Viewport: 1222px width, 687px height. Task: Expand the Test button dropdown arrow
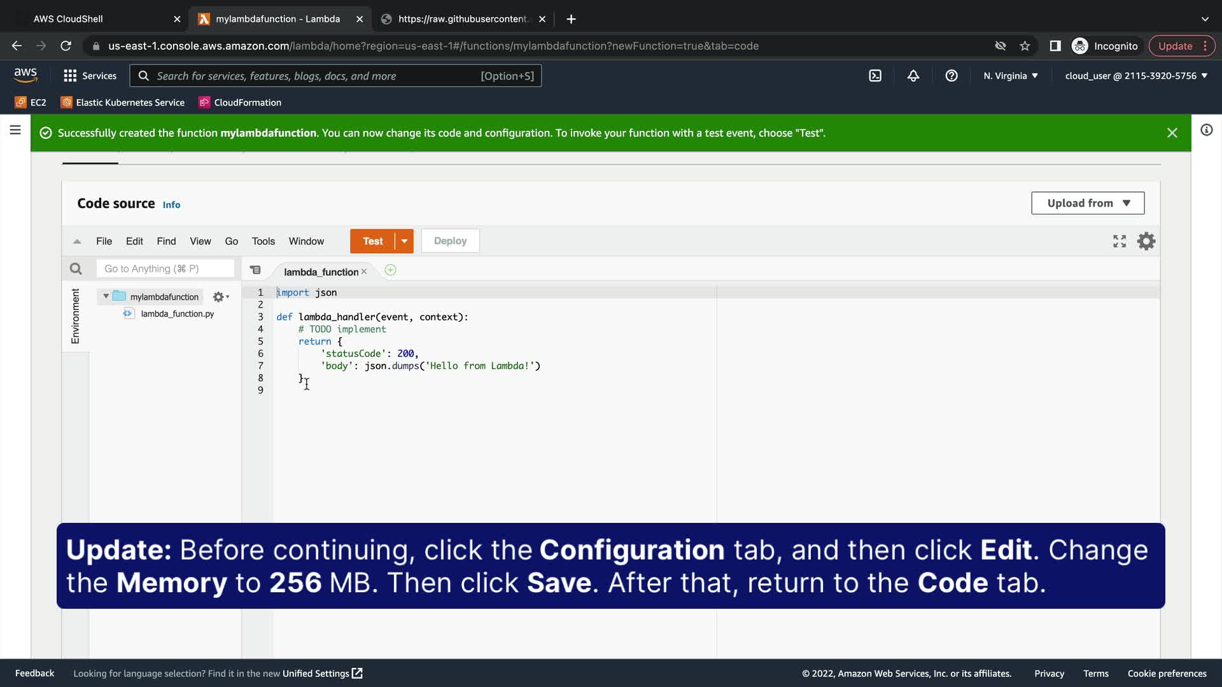[x=404, y=241]
